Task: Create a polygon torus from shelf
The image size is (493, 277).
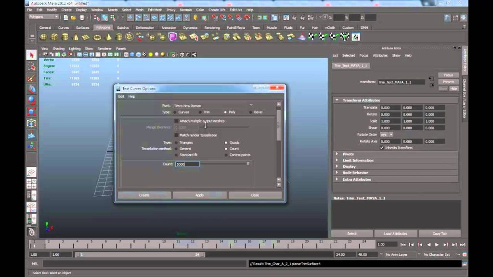Action: 97,37
